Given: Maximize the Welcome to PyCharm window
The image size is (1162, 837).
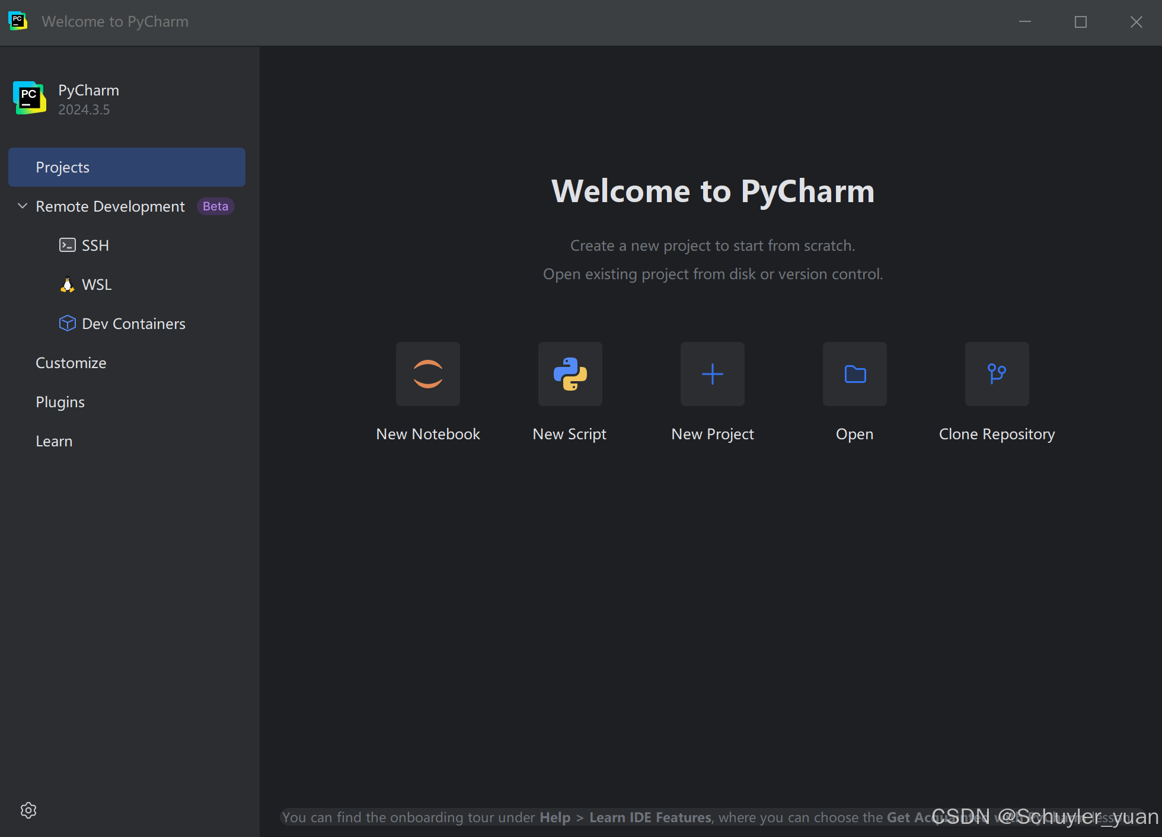Looking at the screenshot, I should (x=1081, y=22).
